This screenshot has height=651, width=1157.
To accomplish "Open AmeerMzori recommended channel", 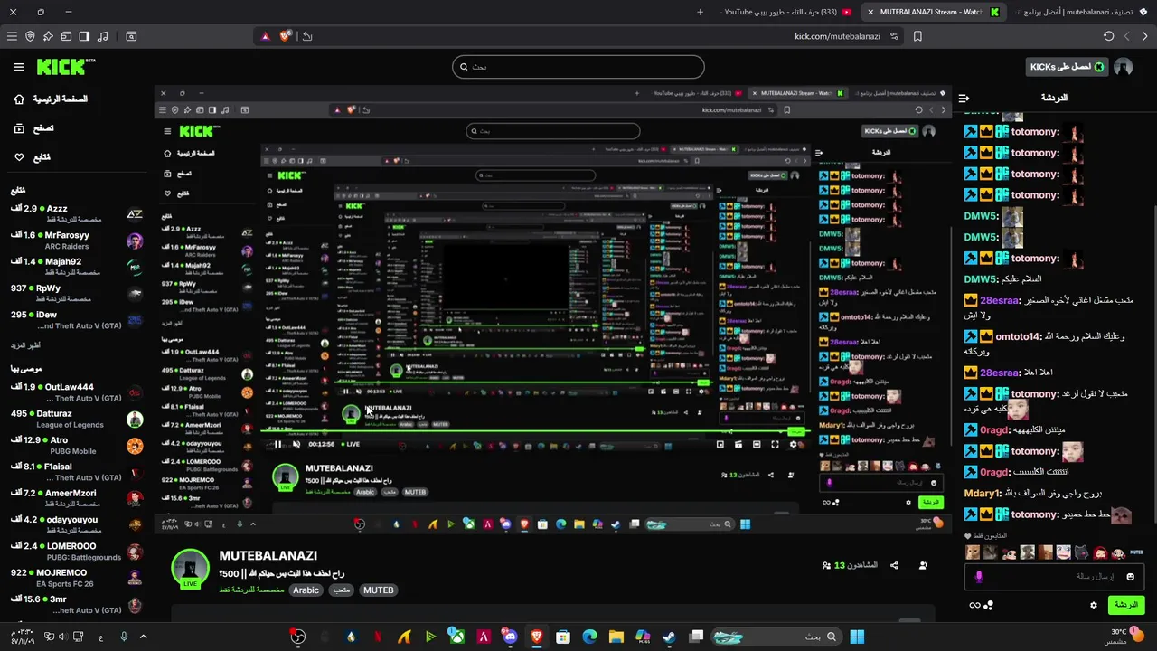I will [x=77, y=498].
